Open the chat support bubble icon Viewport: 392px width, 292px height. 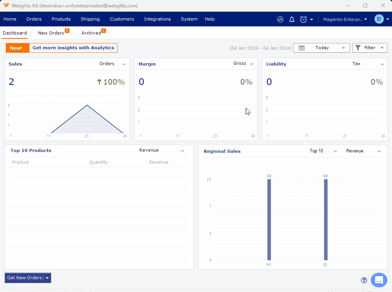(x=379, y=280)
